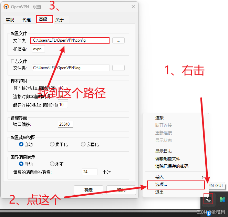Choose 显示状态 in the tray menu

pos(176,140)
